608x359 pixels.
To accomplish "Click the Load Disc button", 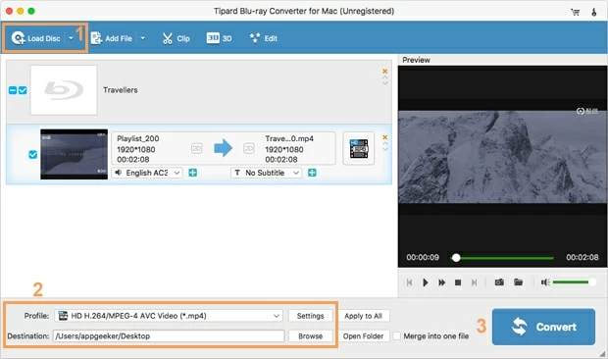I will coord(35,38).
